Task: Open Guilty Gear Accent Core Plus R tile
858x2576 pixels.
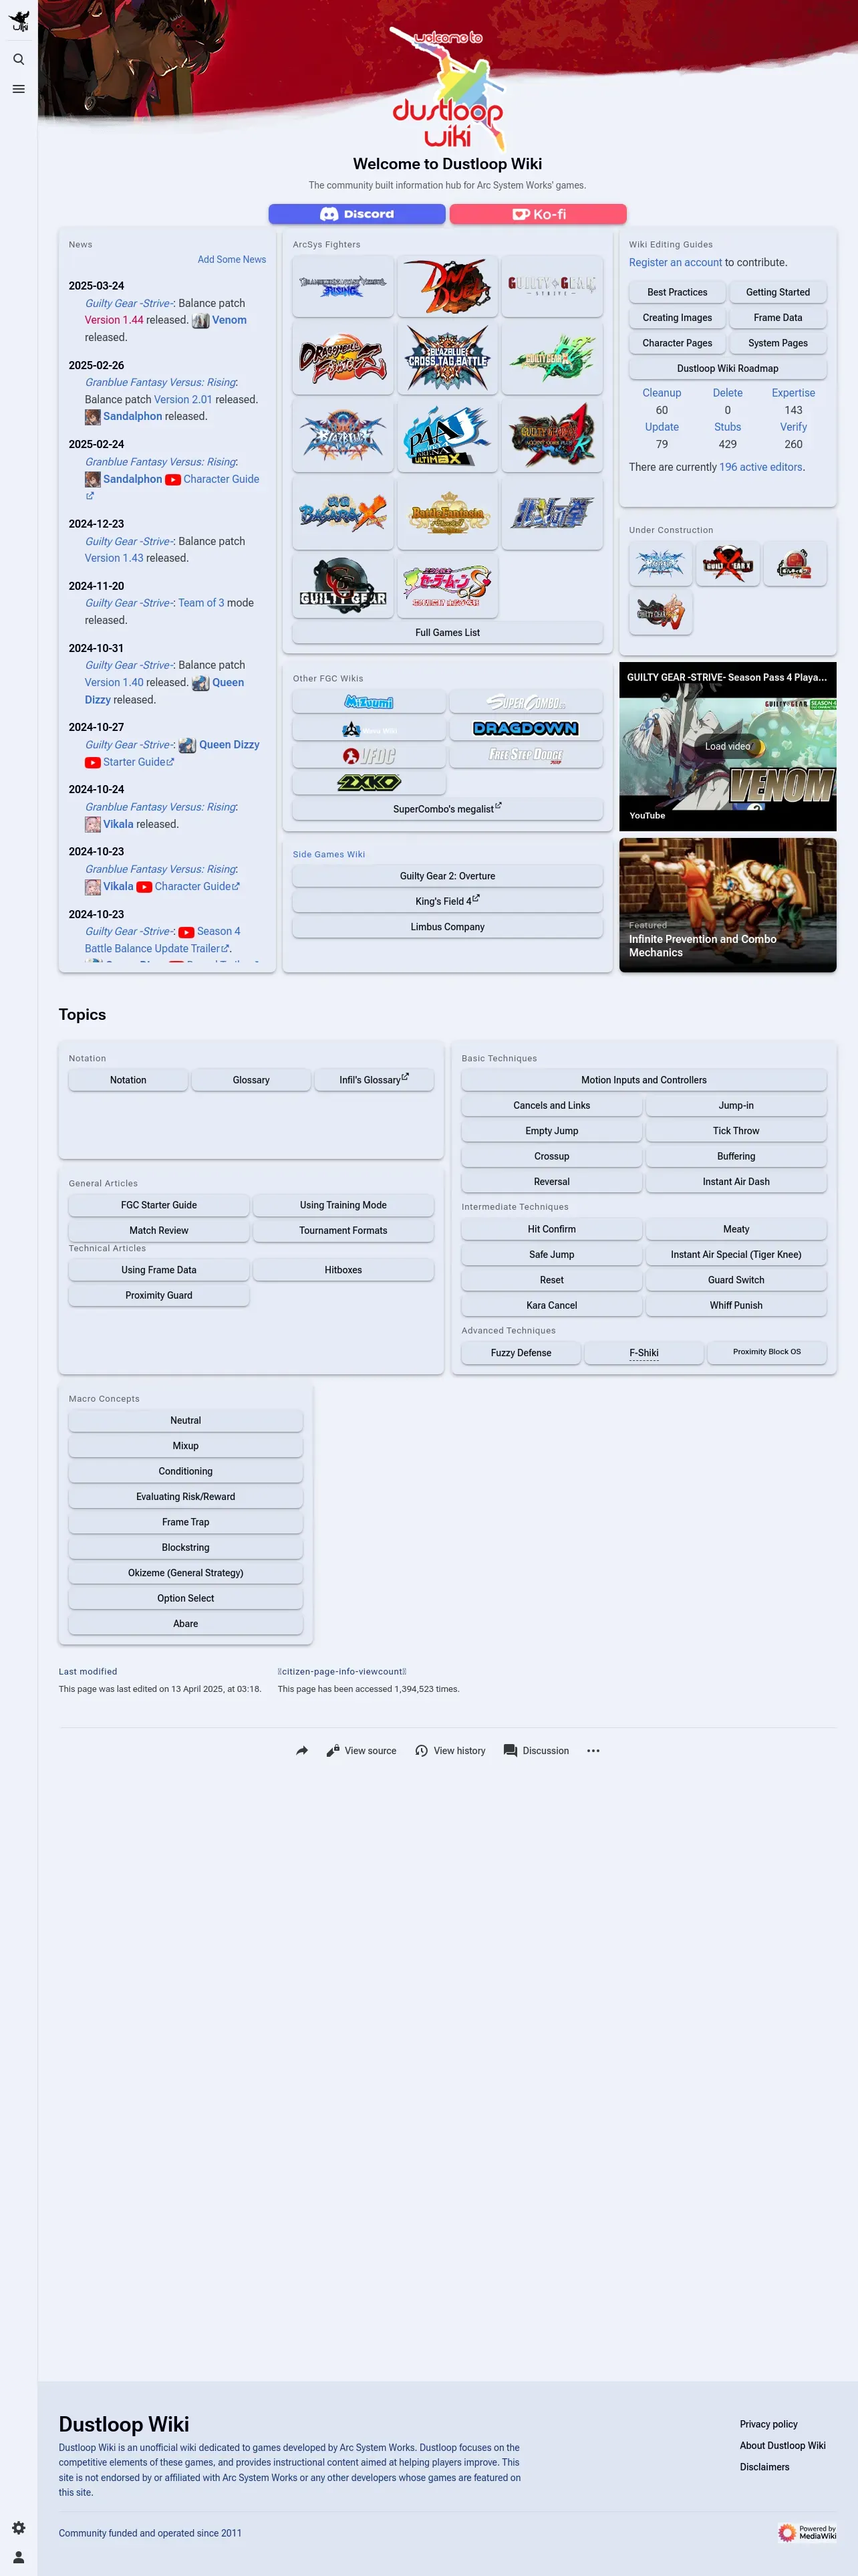Action: (x=553, y=435)
